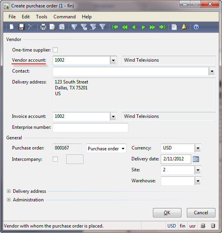
Task: Click the Save floppy disk icon
Action: click(x=21, y=27)
